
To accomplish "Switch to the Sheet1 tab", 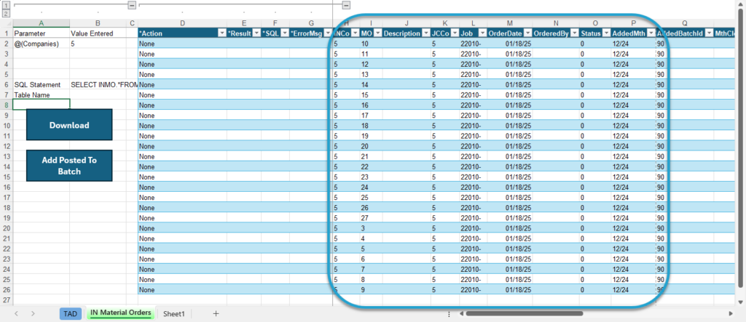I will (173, 313).
